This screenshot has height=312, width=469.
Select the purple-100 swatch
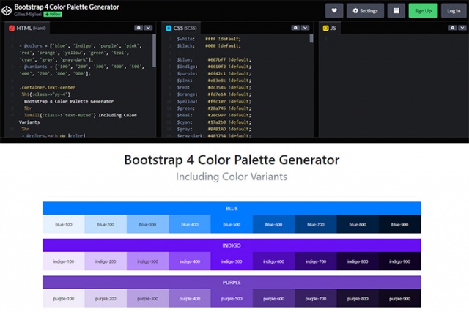point(64,298)
